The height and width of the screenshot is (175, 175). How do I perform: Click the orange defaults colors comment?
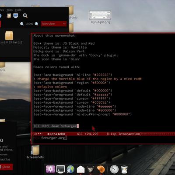pos(50,87)
